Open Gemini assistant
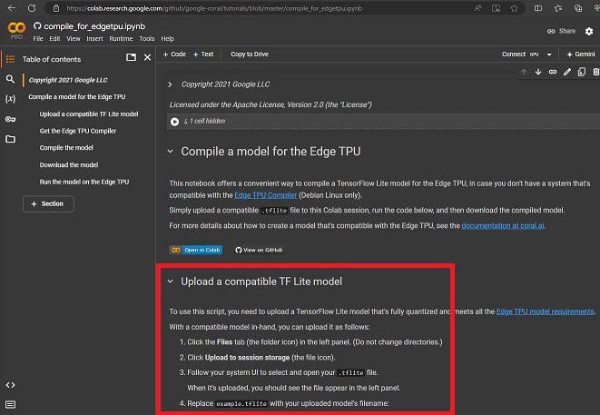The width and height of the screenshot is (600, 415). pyautogui.click(x=581, y=54)
